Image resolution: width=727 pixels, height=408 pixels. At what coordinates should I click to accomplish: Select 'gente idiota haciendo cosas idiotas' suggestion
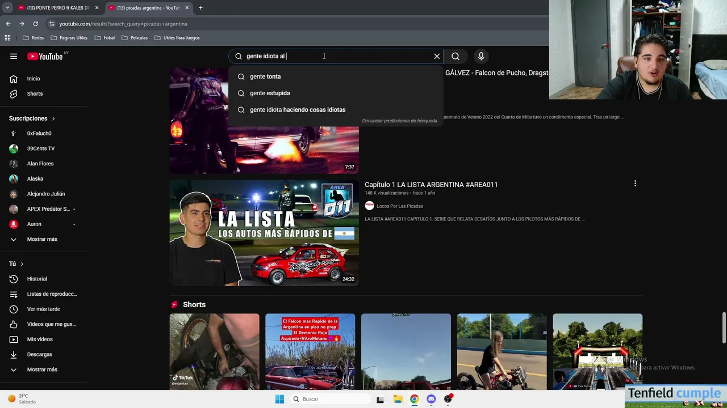(336, 110)
